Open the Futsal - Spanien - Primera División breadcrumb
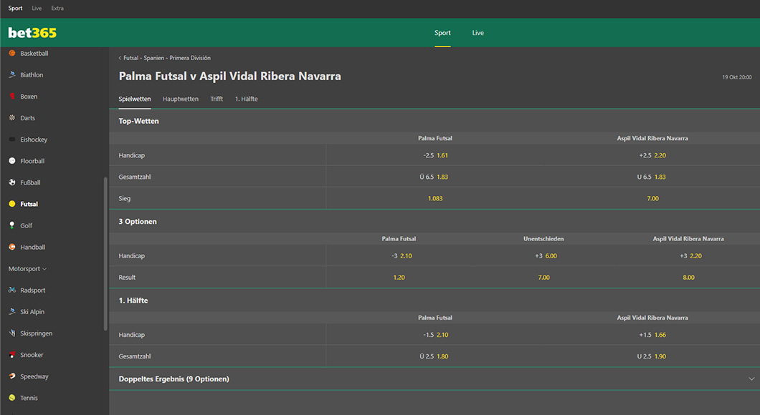Screen dimensions: 760x415 (x=167, y=58)
